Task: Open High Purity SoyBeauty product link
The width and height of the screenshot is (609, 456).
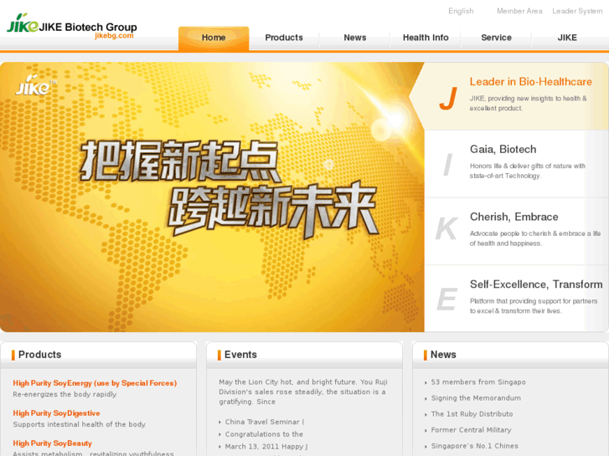Action: click(53, 443)
